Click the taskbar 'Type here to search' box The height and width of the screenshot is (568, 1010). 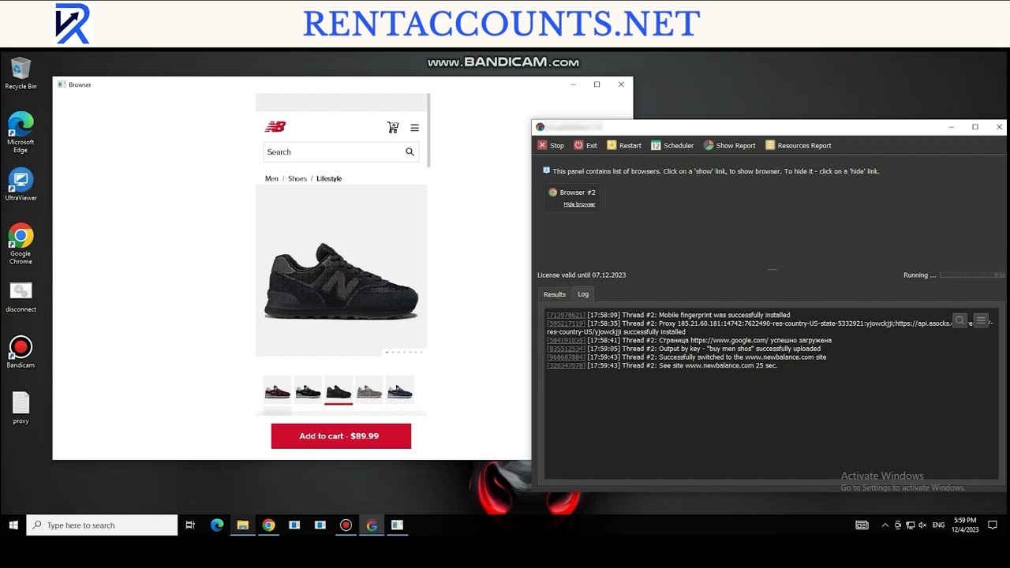click(x=102, y=525)
